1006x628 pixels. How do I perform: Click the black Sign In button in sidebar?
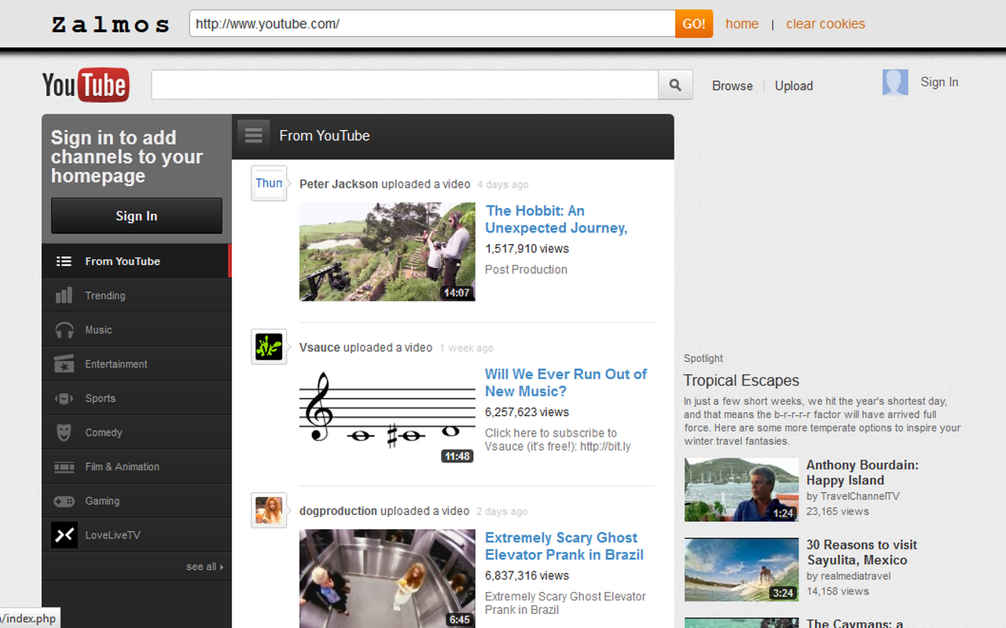coord(137,216)
